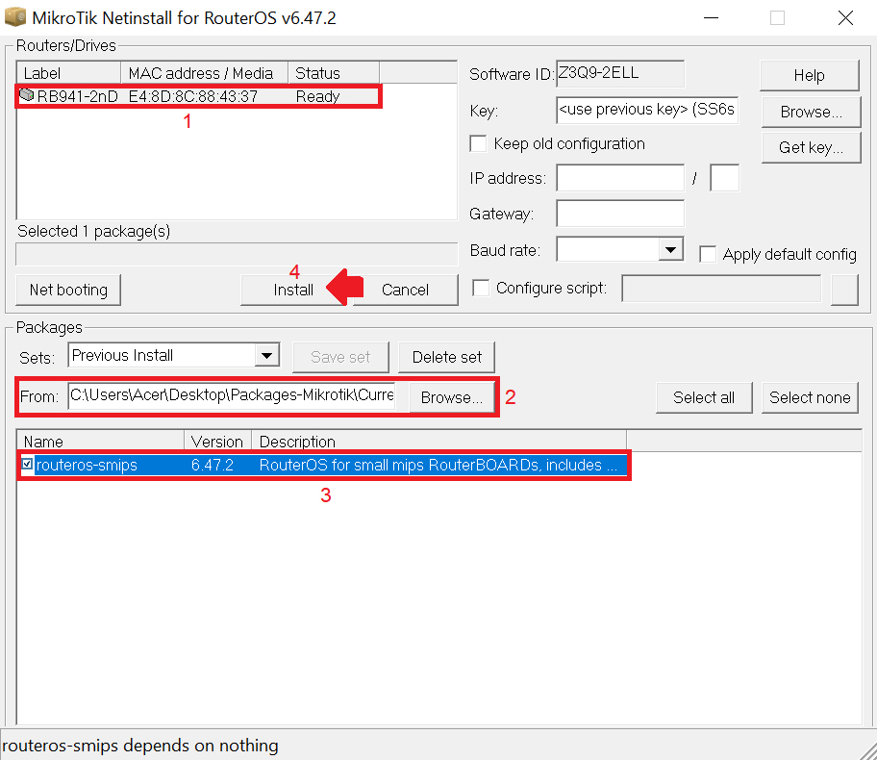Close the Netinstall window
This screenshot has height=760, width=877.
click(845, 18)
